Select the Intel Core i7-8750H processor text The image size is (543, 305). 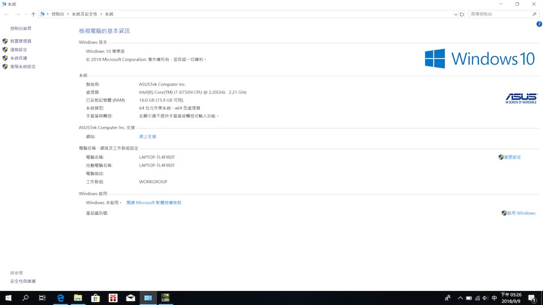coord(193,92)
